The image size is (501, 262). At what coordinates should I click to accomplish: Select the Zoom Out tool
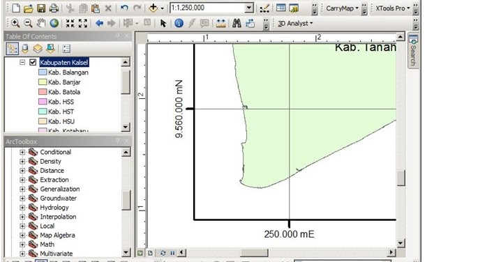point(28,23)
